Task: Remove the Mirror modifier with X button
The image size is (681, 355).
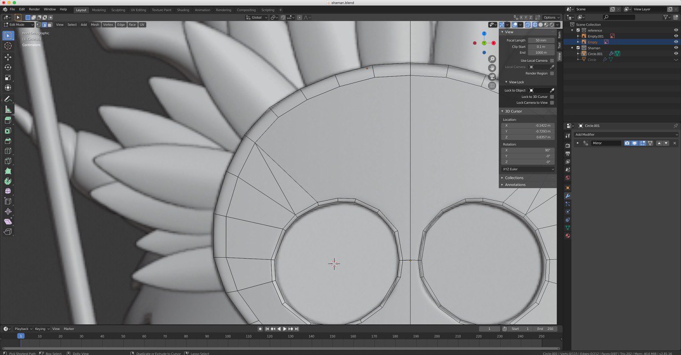Action: click(675, 143)
